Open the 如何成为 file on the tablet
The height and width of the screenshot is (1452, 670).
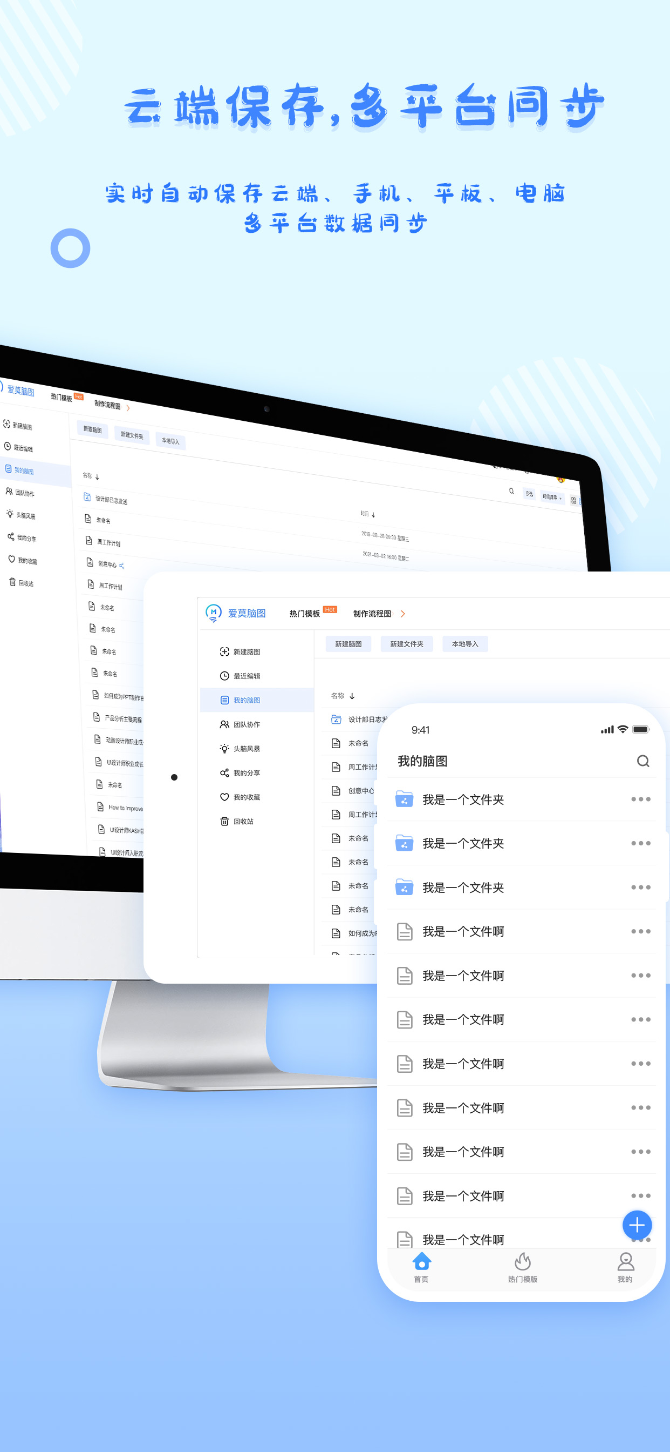click(355, 933)
